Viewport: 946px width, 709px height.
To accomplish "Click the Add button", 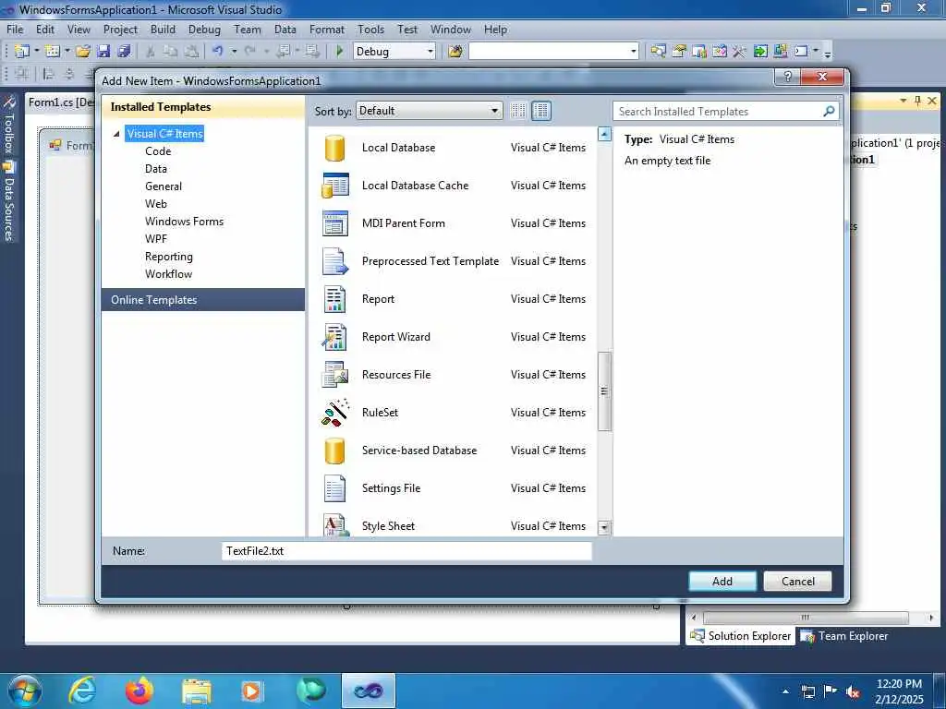I will pos(722,582).
